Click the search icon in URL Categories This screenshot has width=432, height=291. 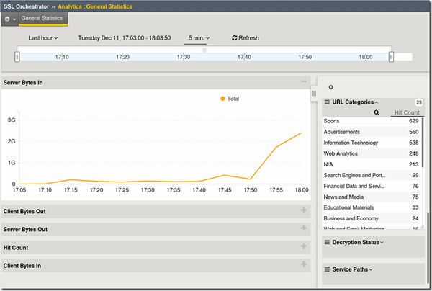(x=377, y=112)
